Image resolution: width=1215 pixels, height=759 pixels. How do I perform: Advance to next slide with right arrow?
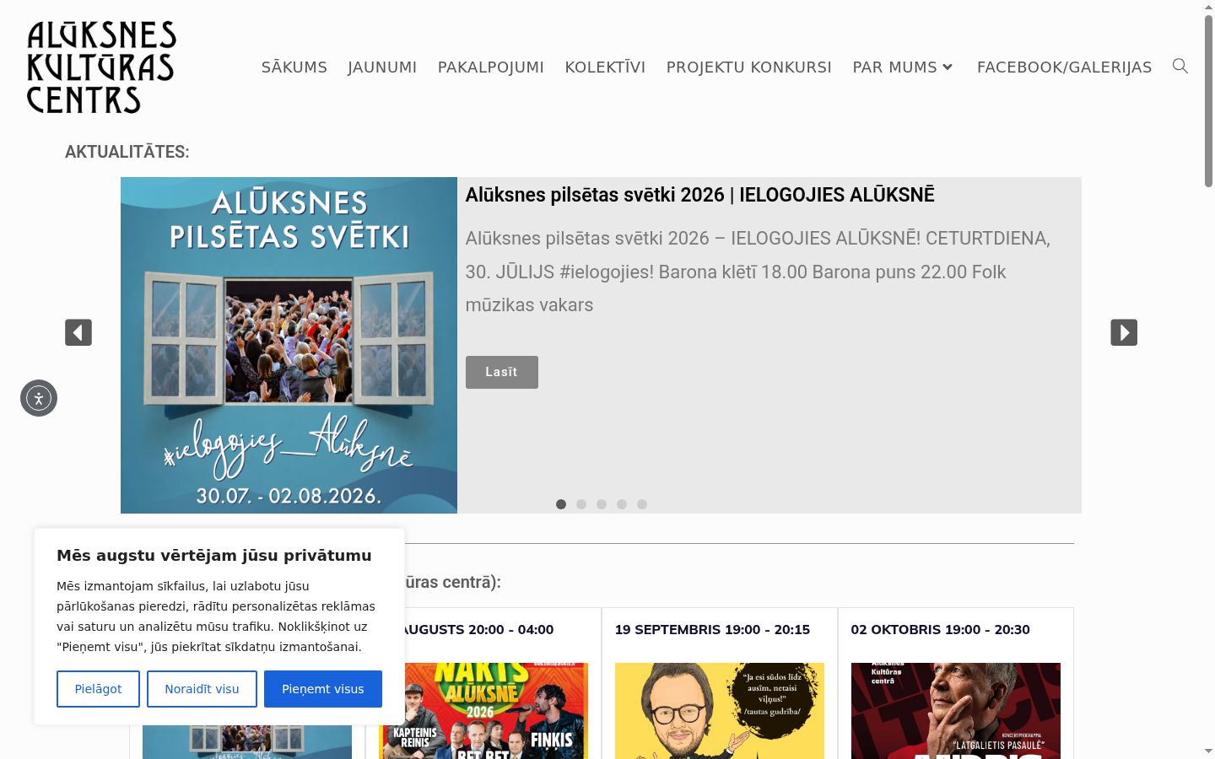point(1124,332)
